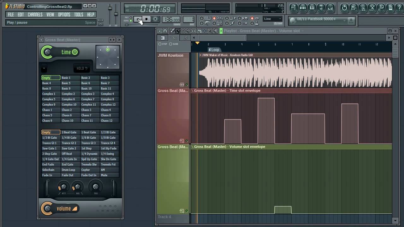
Task: Enable the SLIDE option in Playlist
Action: point(174,44)
